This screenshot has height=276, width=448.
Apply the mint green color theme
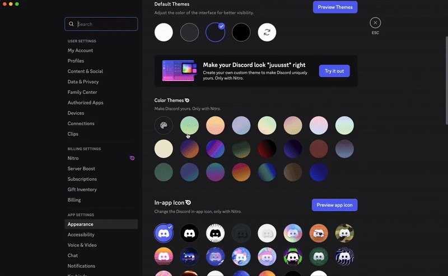189,126
